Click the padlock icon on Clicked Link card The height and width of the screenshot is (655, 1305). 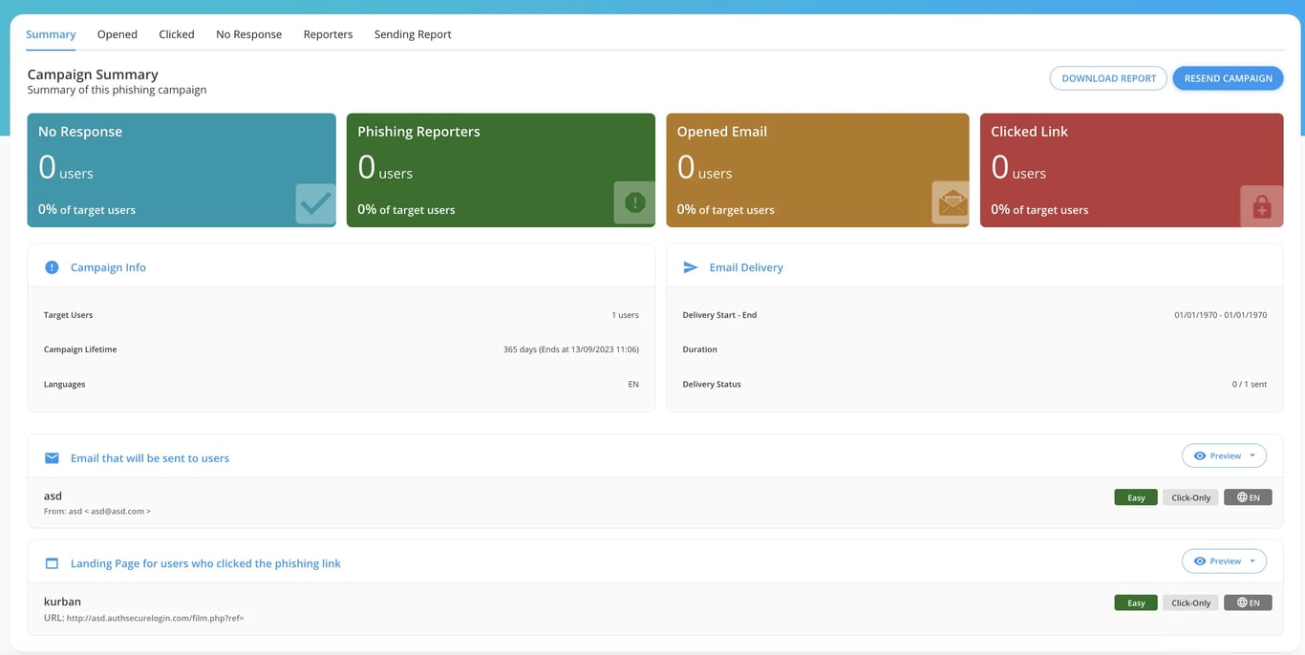point(1260,205)
